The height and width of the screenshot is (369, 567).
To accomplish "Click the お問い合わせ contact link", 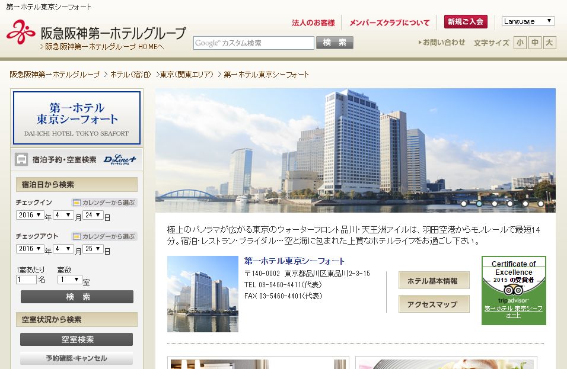I will (x=441, y=42).
